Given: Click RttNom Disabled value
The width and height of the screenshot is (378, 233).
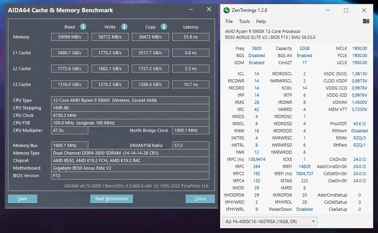Looking at the screenshot, I should coord(359,131).
